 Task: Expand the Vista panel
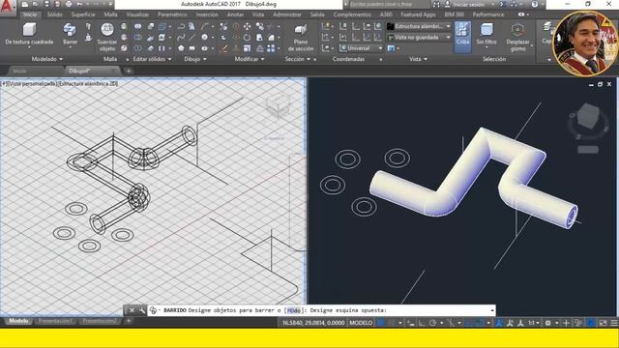(418, 59)
